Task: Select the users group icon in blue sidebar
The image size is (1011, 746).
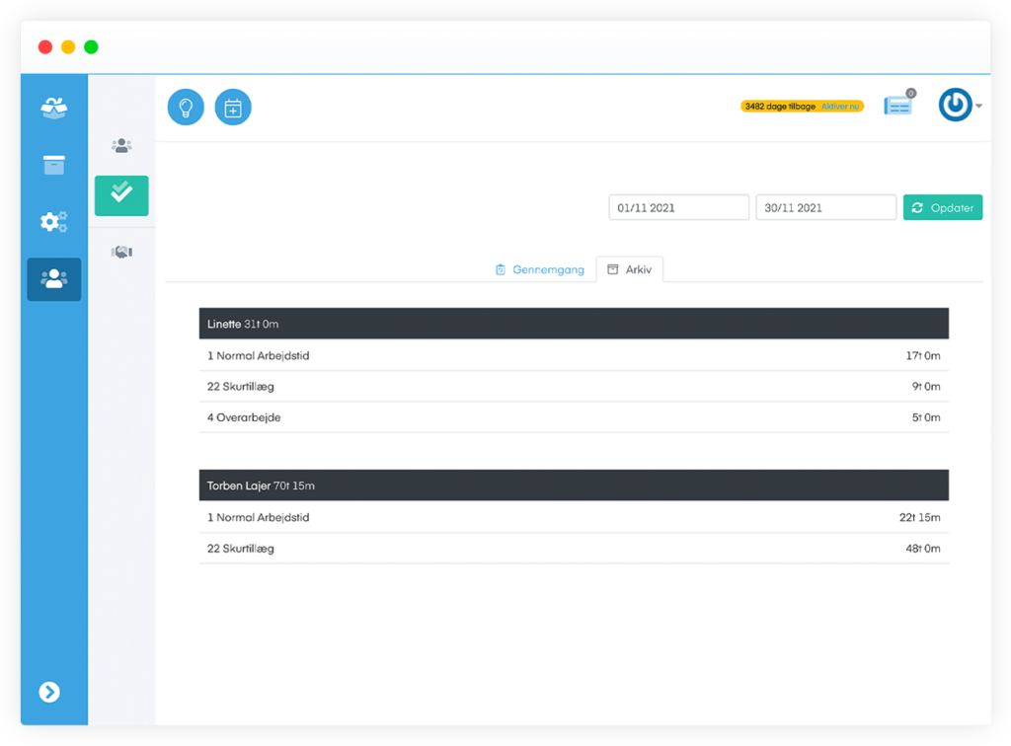Action: pyautogui.click(x=54, y=279)
